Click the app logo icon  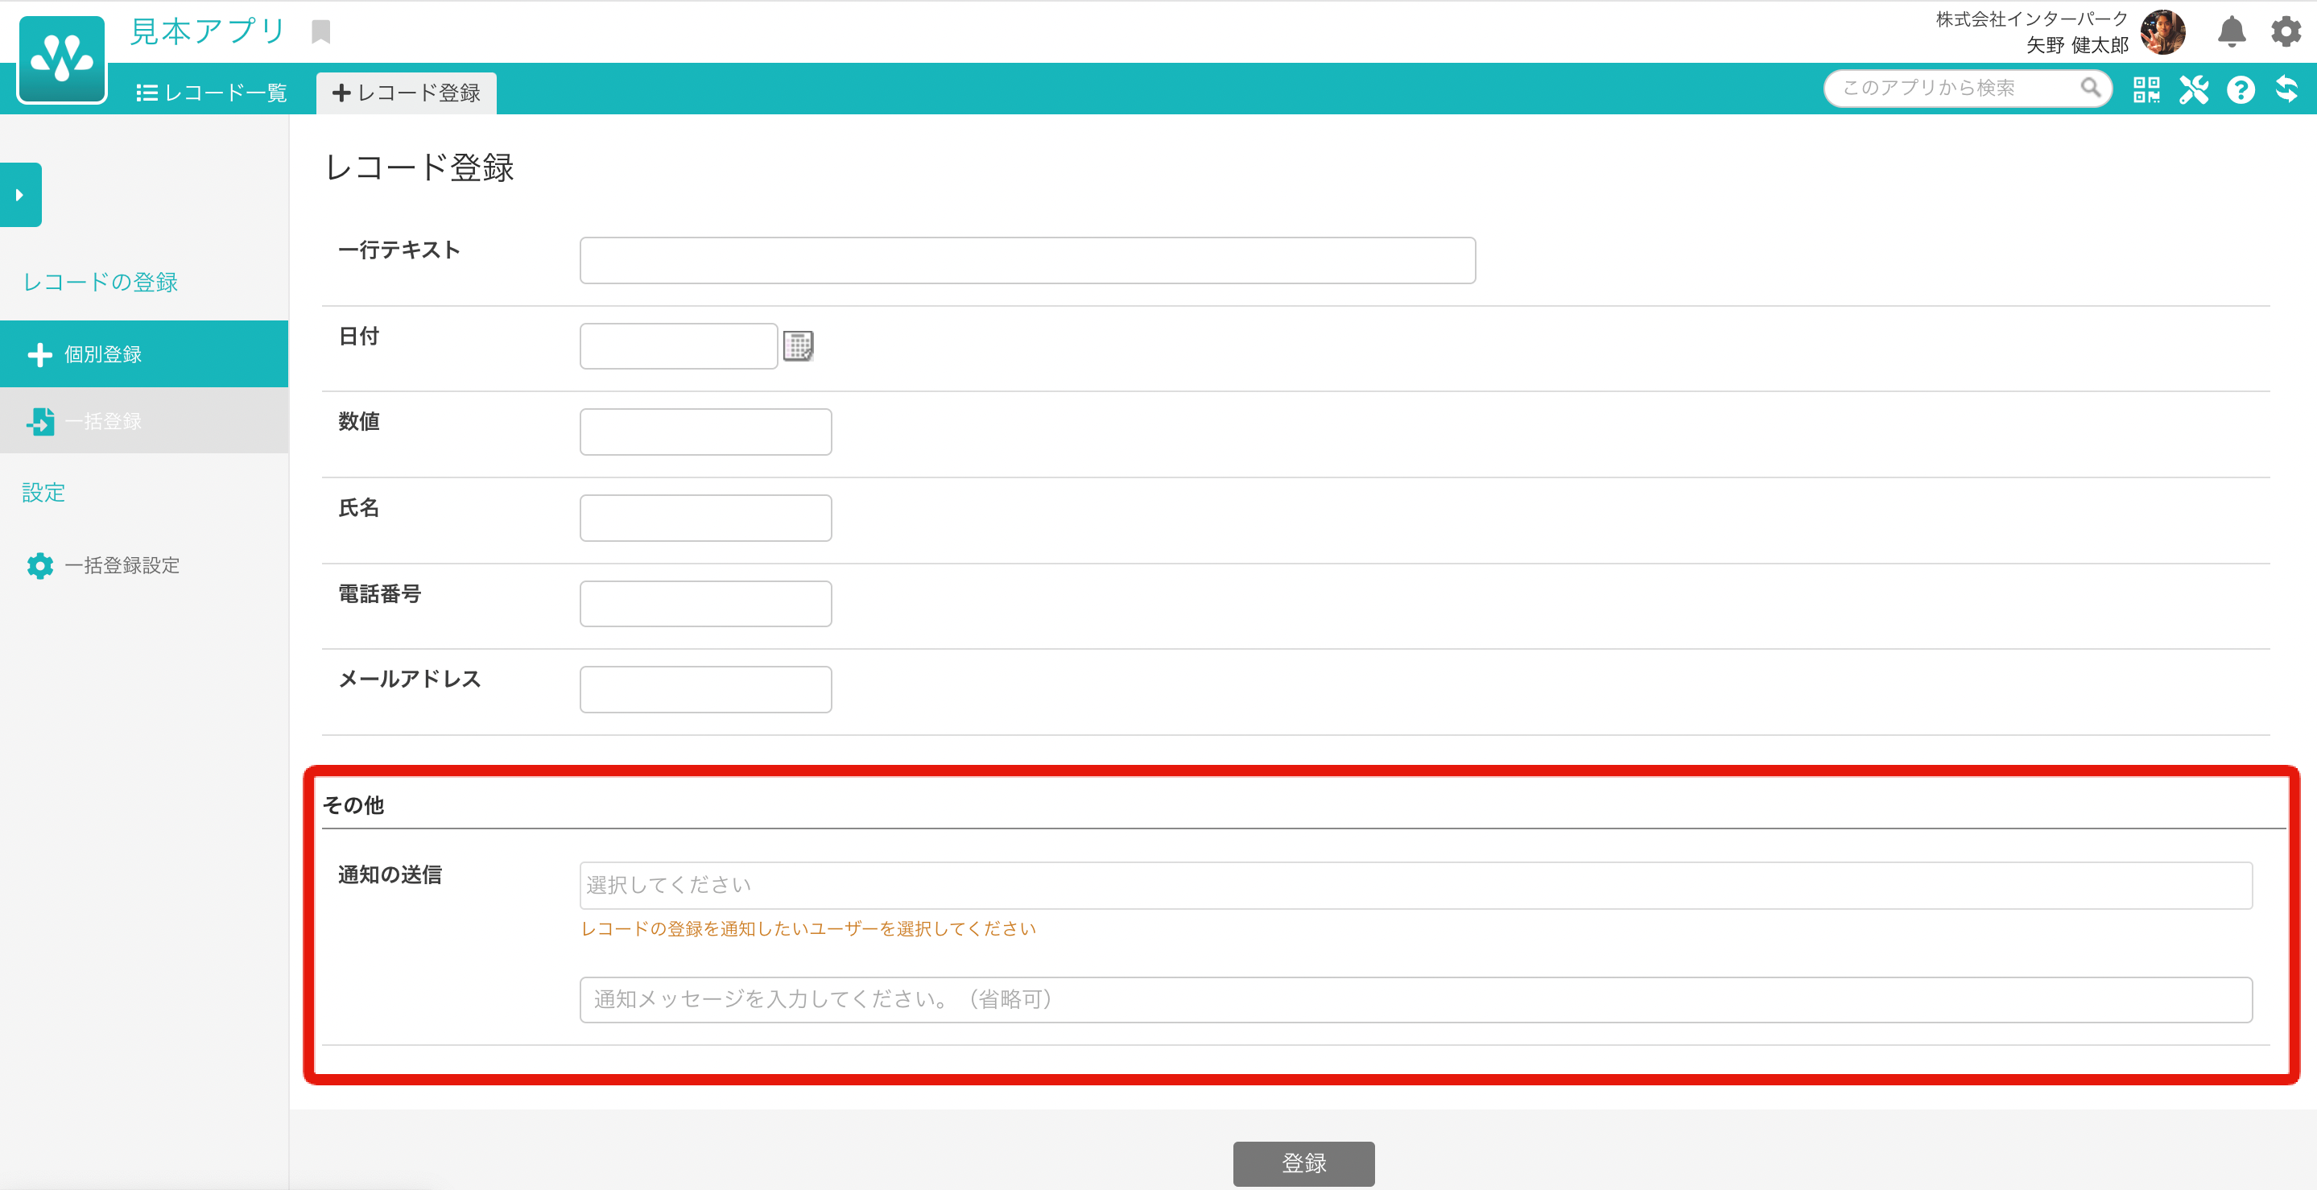click(61, 60)
